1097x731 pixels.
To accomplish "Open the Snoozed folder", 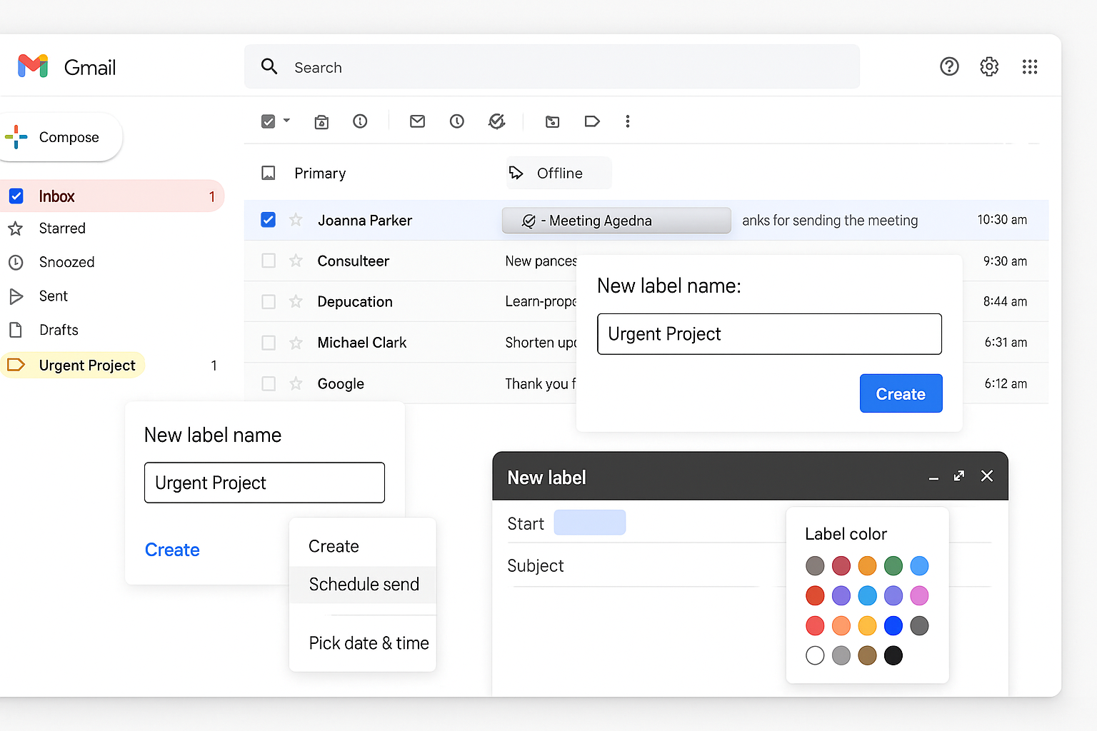I will tap(66, 262).
